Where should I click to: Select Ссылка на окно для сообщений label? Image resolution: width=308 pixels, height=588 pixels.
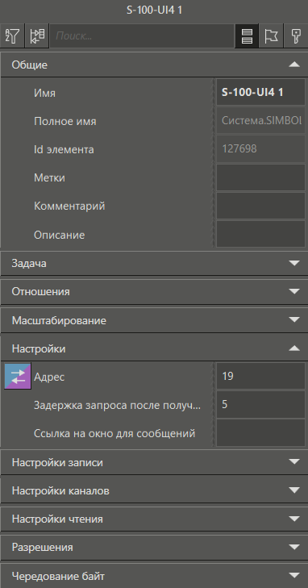point(114,433)
